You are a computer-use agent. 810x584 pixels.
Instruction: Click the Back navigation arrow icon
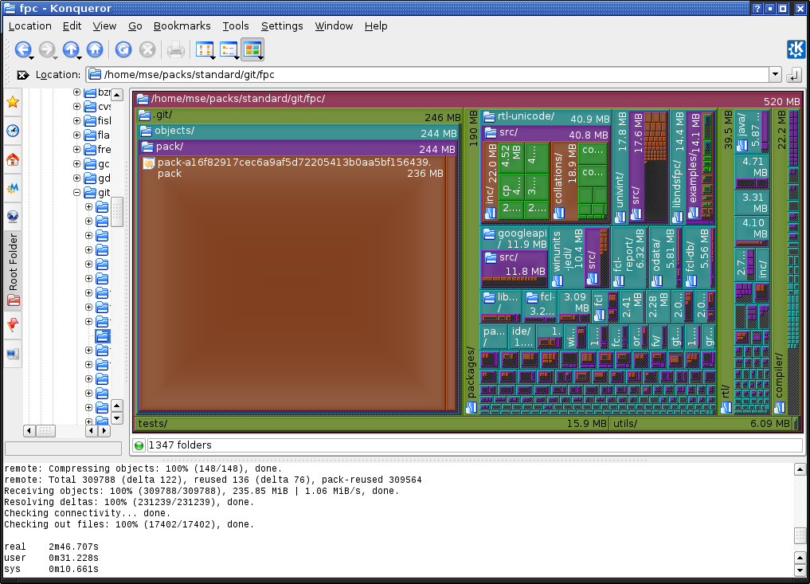point(22,50)
